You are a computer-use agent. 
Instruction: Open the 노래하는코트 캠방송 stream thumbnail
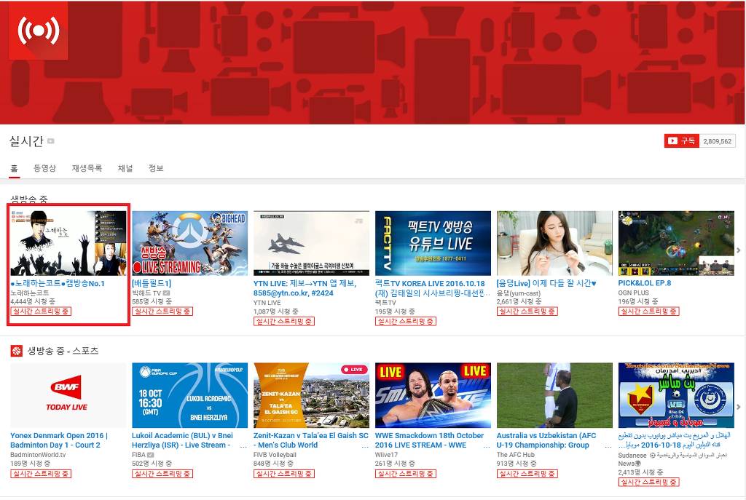coord(68,243)
